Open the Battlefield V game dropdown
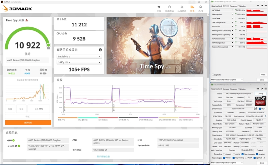 coord(79,57)
